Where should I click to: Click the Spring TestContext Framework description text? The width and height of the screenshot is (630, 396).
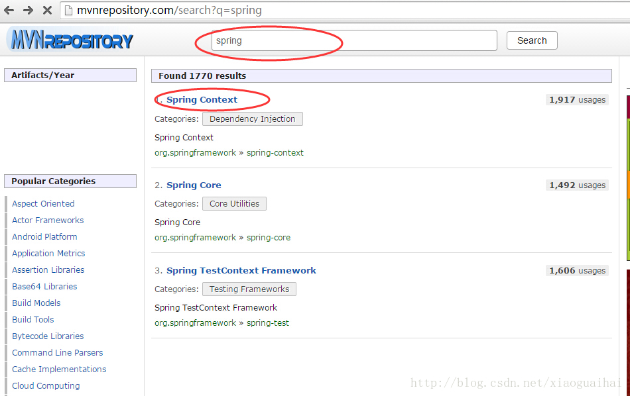(216, 308)
